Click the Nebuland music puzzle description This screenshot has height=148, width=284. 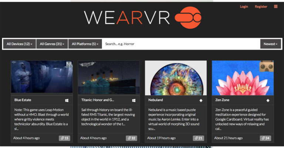(x=174, y=119)
